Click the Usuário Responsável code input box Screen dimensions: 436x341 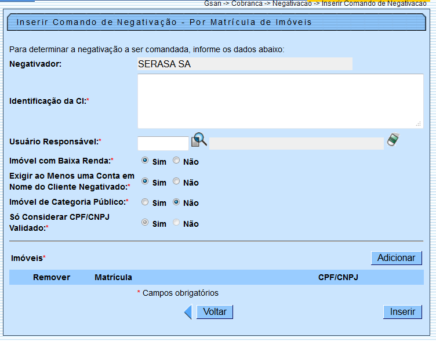pos(163,143)
